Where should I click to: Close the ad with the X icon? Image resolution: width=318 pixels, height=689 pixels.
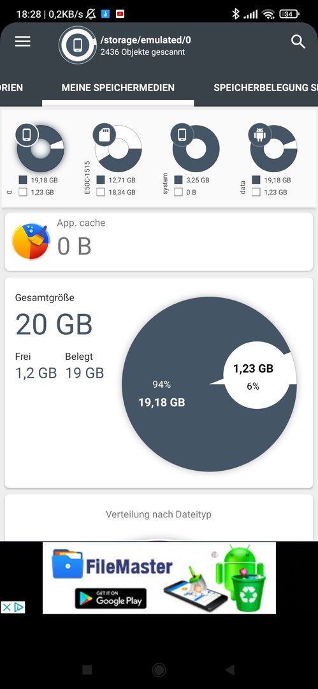pos(6,607)
